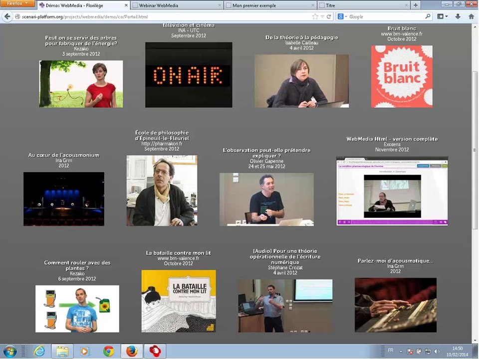Close the Démos WebMedia tab
Viewport: 479px width, 359px height.
tap(126, 5)
